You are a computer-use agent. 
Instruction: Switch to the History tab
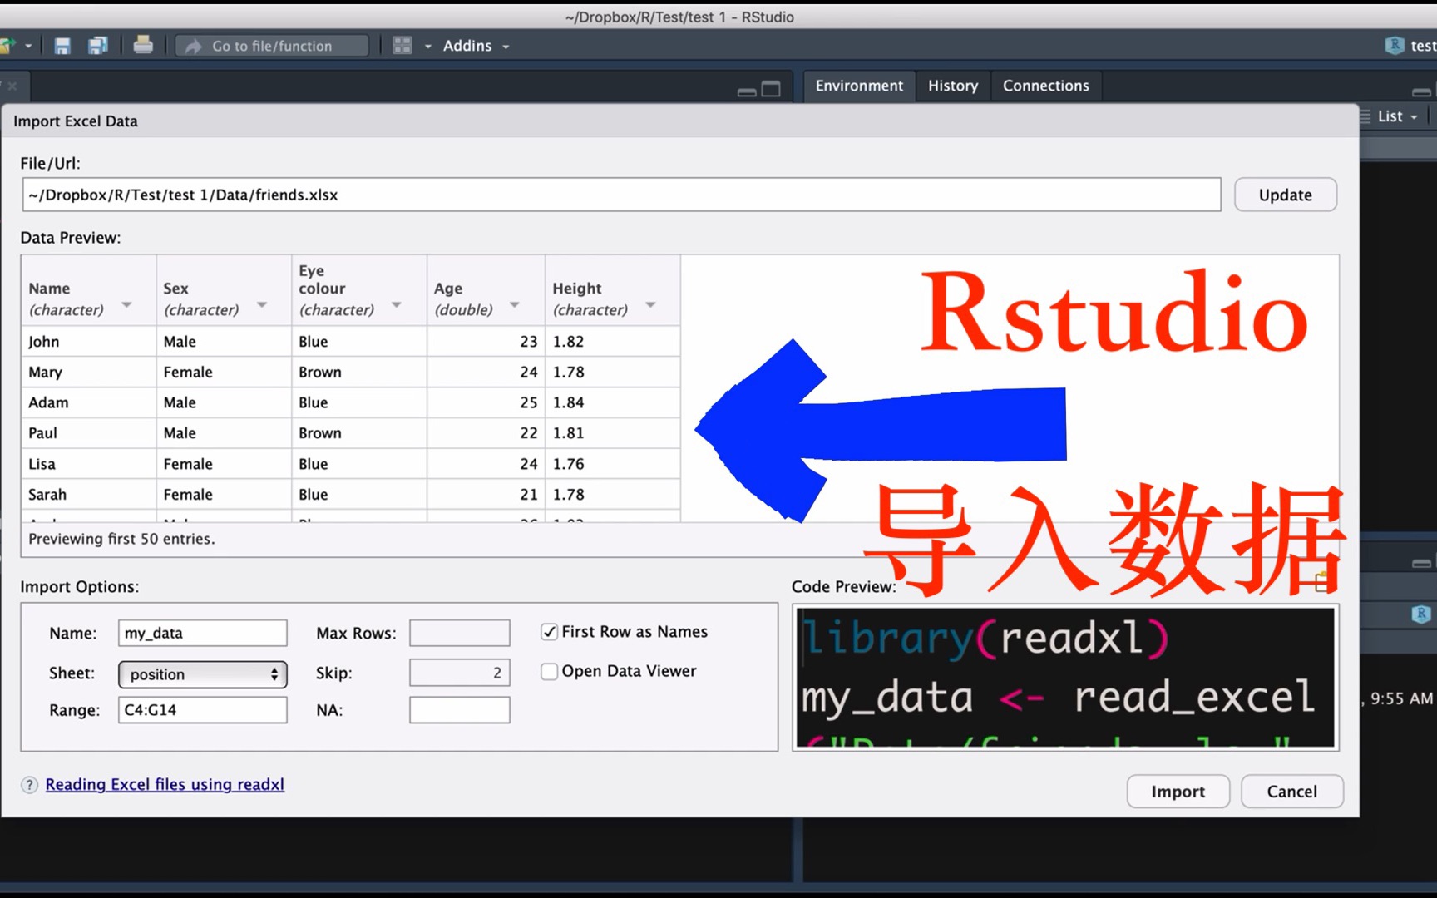coord(953,86)
